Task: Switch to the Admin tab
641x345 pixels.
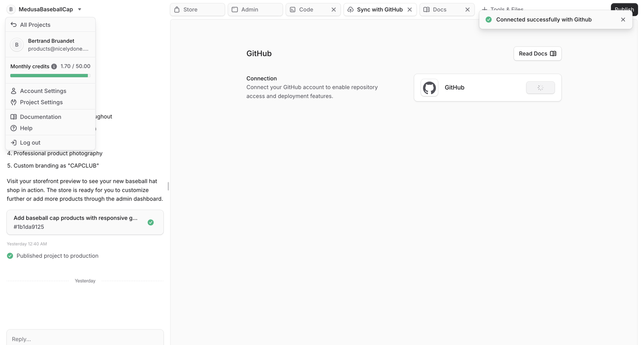Action: 255,9
